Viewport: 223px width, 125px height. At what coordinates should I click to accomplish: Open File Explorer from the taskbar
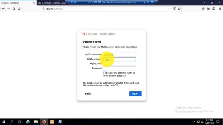click(x=36, y=122)
